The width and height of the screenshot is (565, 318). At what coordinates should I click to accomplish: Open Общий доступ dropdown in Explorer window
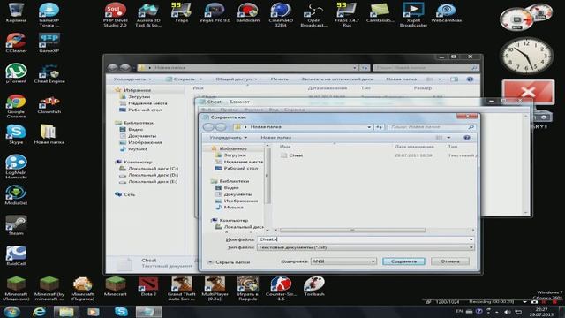(x=237, y=79)
